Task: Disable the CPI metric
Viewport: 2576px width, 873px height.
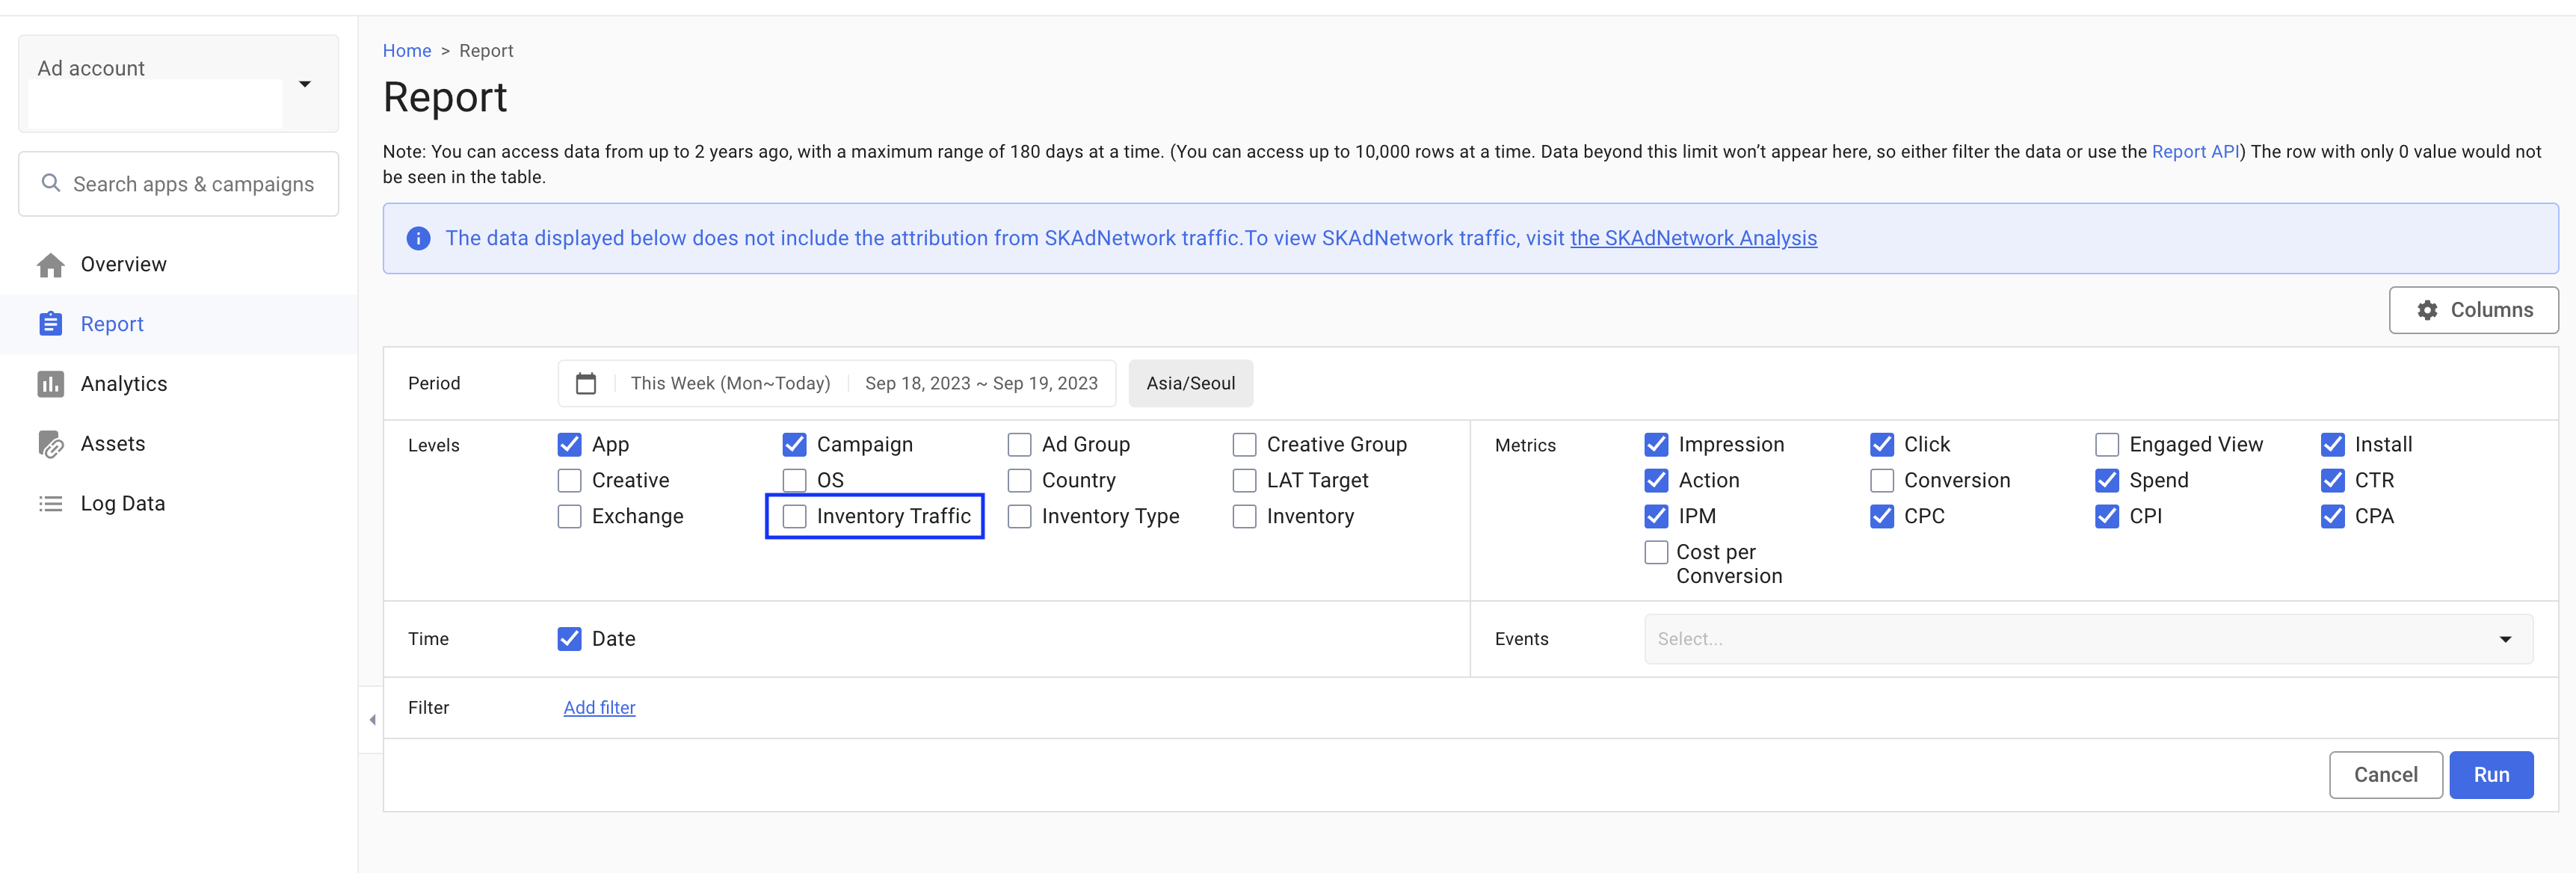Action: [2107, 516]
